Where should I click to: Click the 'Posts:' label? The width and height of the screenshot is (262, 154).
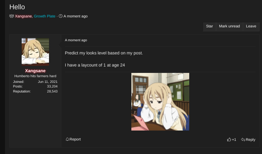[x=18, y=86]
